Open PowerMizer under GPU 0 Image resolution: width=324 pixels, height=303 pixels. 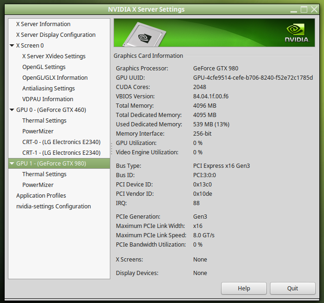click(x=38, y=131)
